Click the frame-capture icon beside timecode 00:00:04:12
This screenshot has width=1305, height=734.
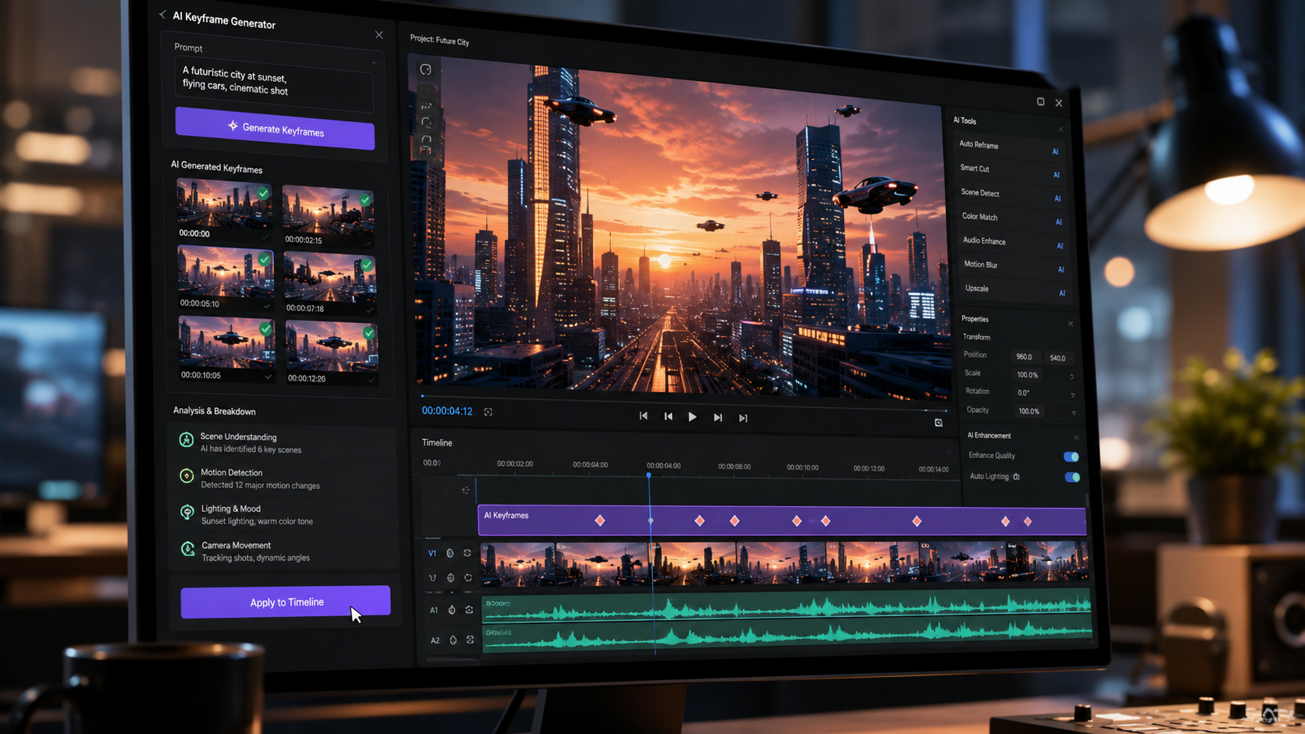click(x=488, y=412)
